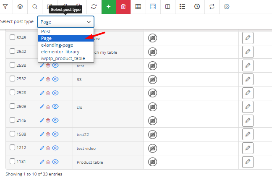Select the checkbox for row 2532
This screenshot has height=178, width=272.
click(x=12, y=79)
